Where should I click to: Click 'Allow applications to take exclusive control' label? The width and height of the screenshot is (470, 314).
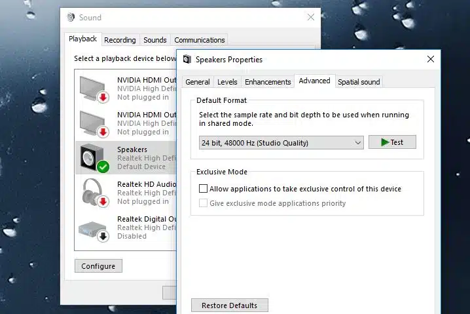coord(305,189)
